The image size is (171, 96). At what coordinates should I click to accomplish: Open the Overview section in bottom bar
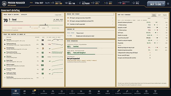click(15, 92)
